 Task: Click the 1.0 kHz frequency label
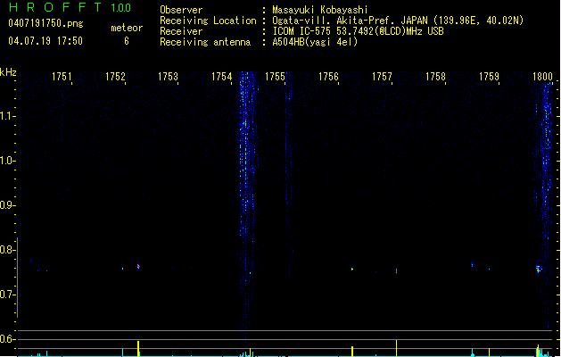[x=6, y=161]
